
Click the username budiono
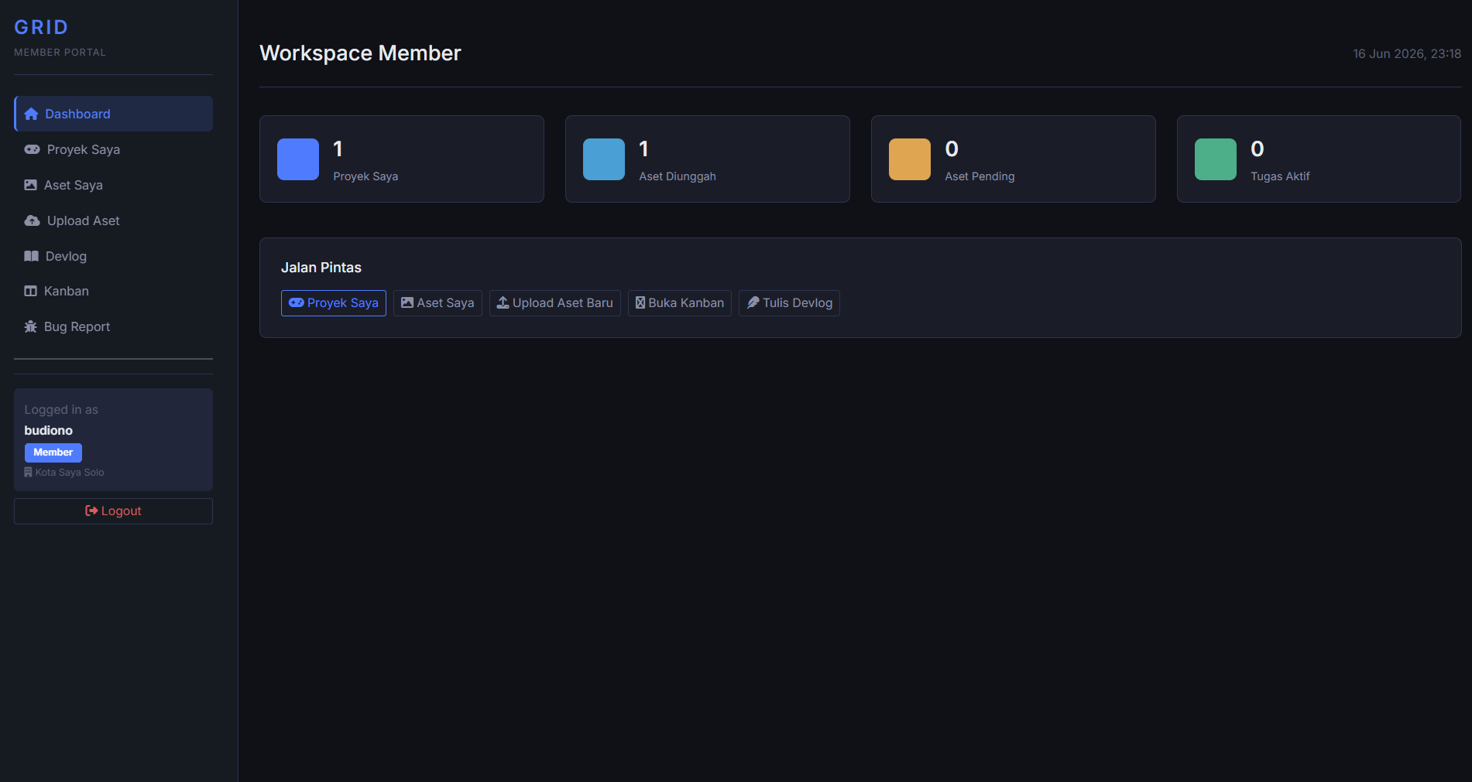click(x=48, y=431)
